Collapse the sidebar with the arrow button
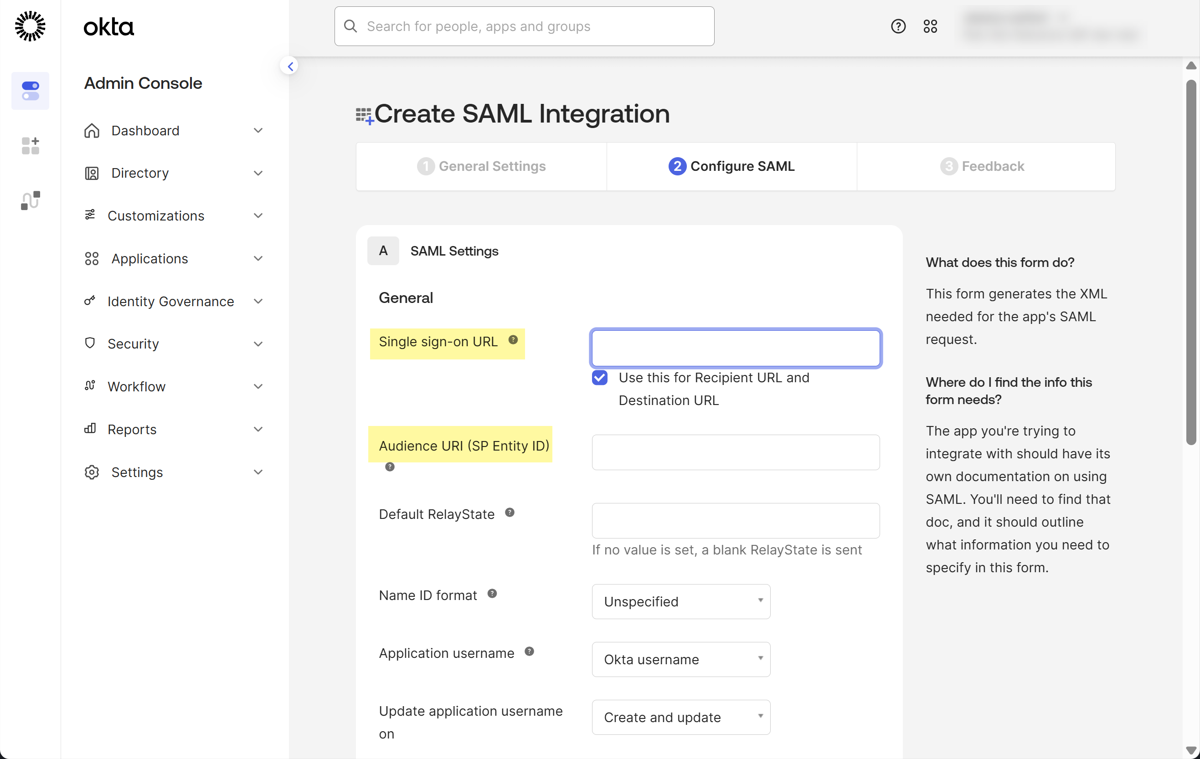 coord(290,66)
